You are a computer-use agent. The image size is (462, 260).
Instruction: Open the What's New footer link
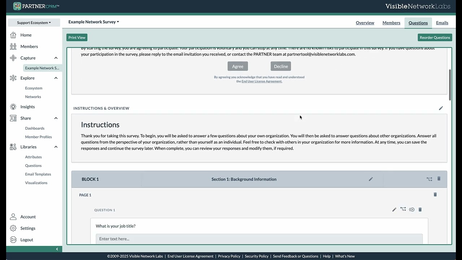pos(345,256)
